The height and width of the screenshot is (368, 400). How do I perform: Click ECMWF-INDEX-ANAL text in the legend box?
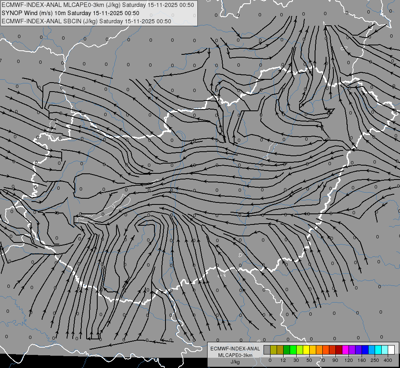coord(235,349)
